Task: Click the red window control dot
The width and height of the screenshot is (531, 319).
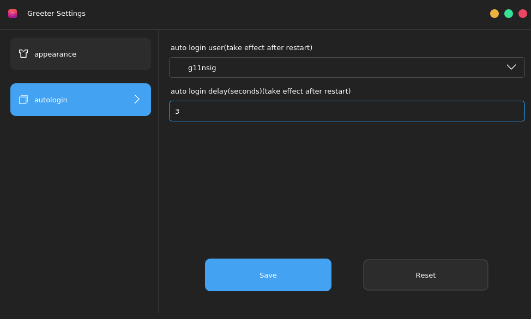Action: pyautogui.click(x=521, y=14)
